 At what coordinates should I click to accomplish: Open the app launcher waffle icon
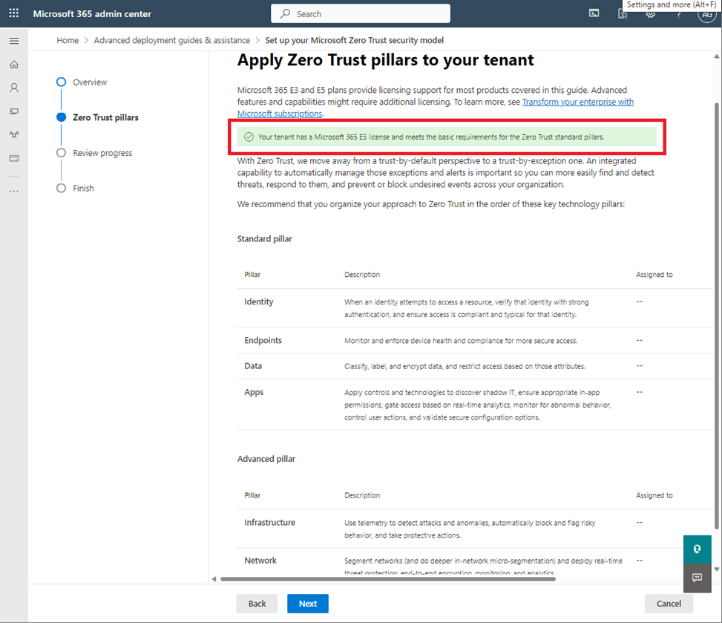pos(14,13)
